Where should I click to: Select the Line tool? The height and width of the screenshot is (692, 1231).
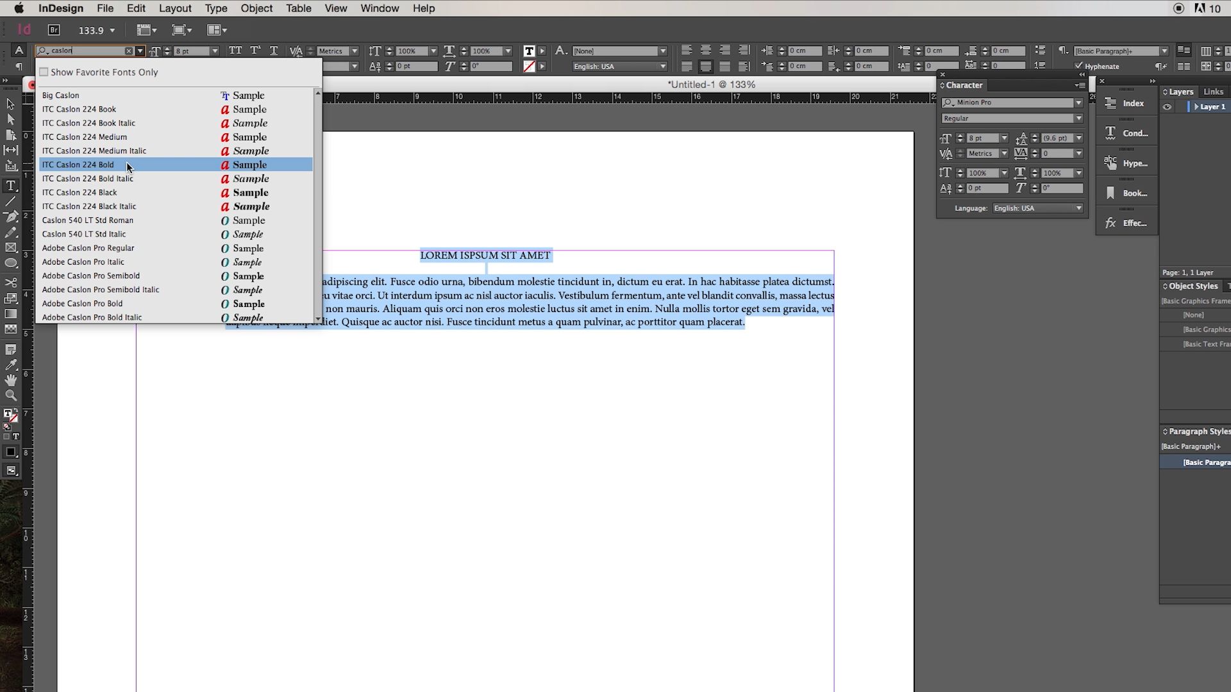[10, 201]
